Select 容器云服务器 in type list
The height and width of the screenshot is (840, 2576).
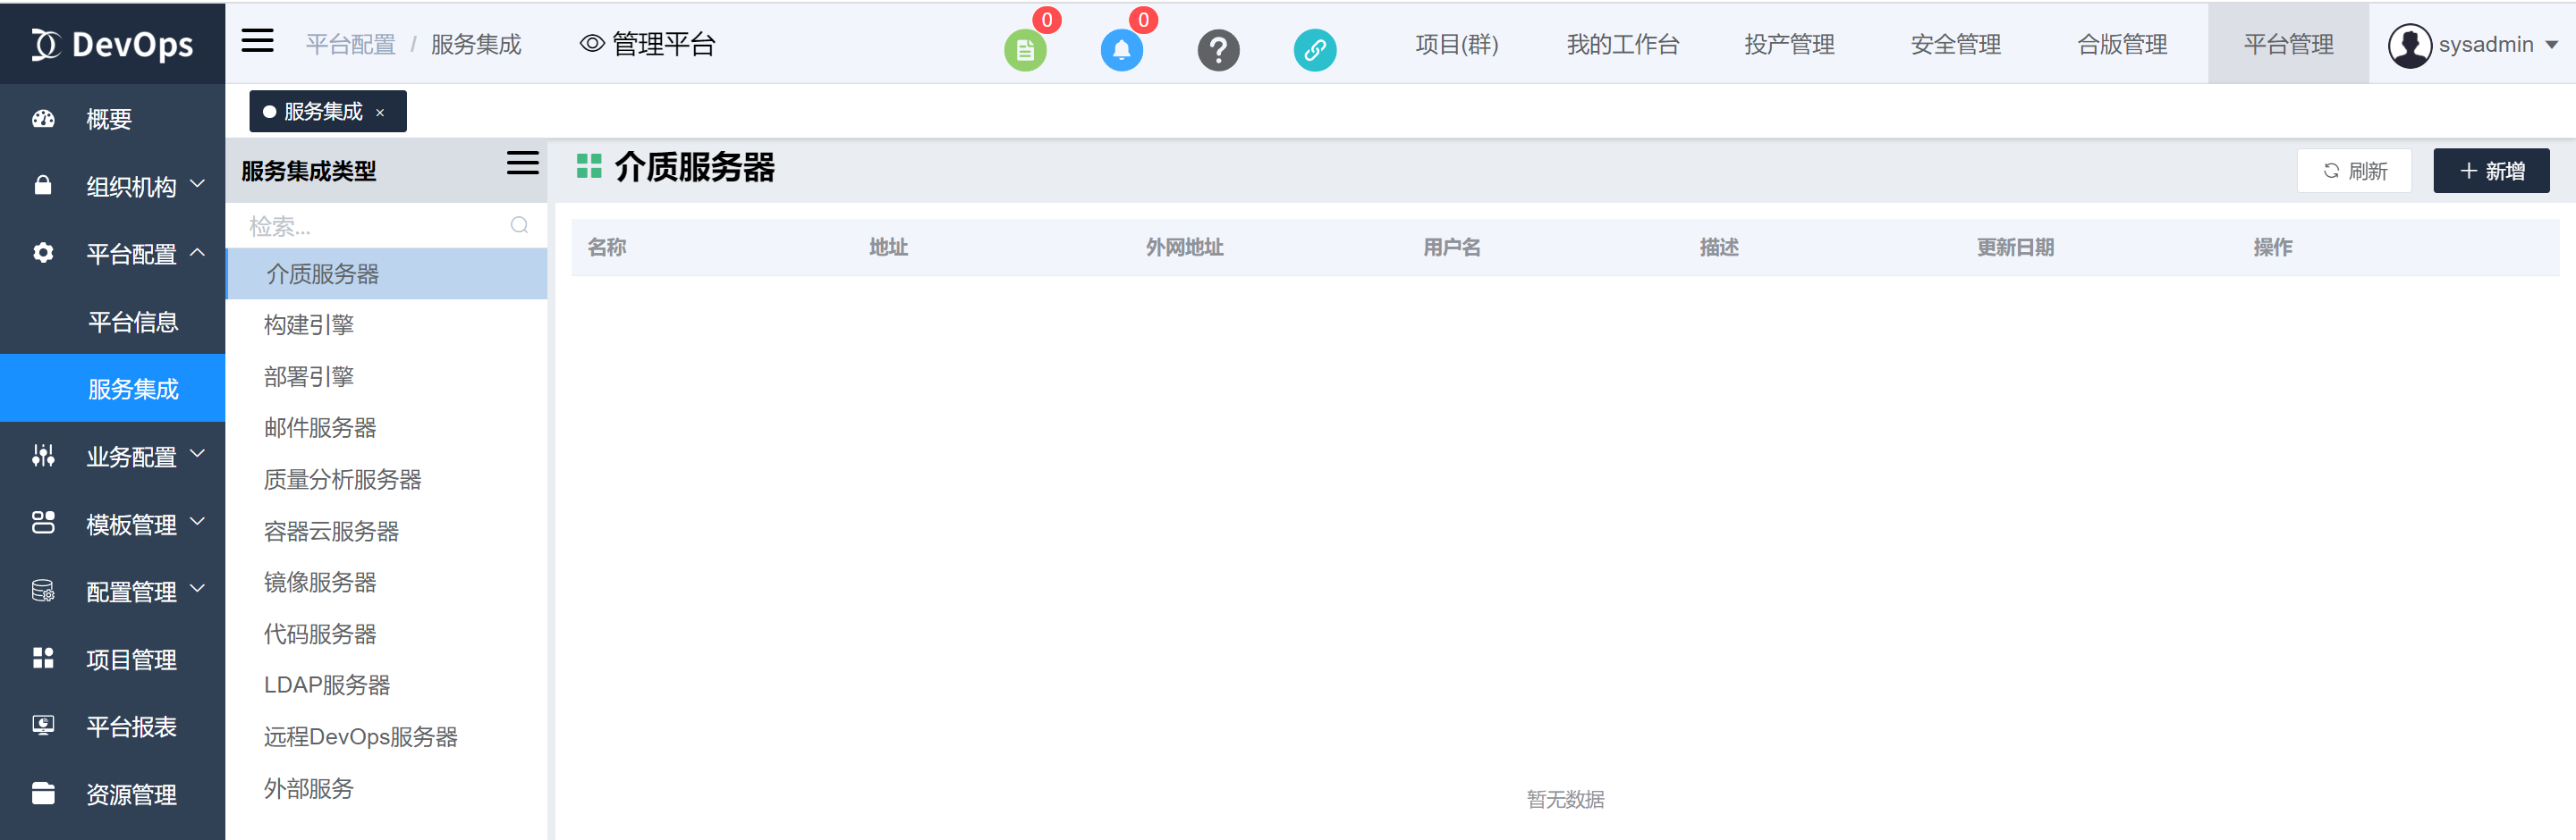(387, 532)
